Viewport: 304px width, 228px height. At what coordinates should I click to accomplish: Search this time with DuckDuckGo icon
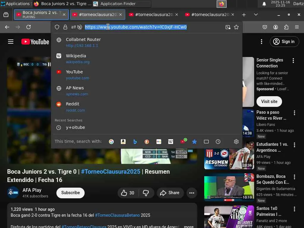point(147,142)
